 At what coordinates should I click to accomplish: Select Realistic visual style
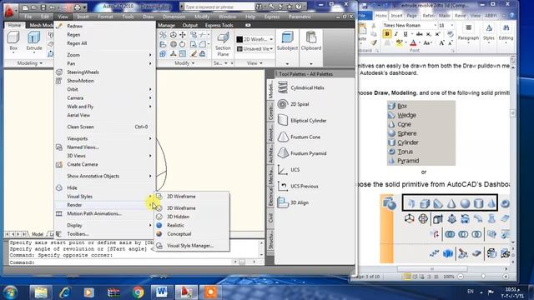point(192,225)
